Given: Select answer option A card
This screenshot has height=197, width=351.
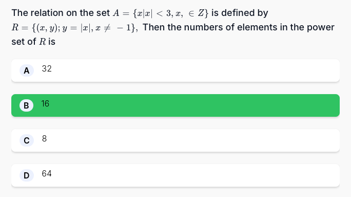Looking at the screenshot, I should tap(175, 70).
